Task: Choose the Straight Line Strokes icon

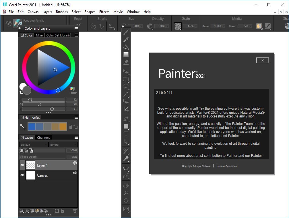Action: [x=101, y=26]
